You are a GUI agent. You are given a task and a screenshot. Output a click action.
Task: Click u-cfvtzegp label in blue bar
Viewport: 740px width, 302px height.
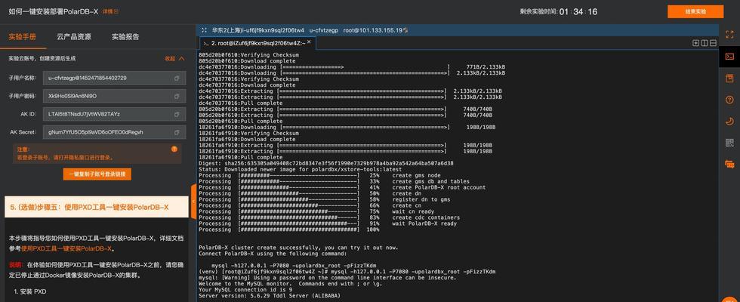click(x=324, y=30)
